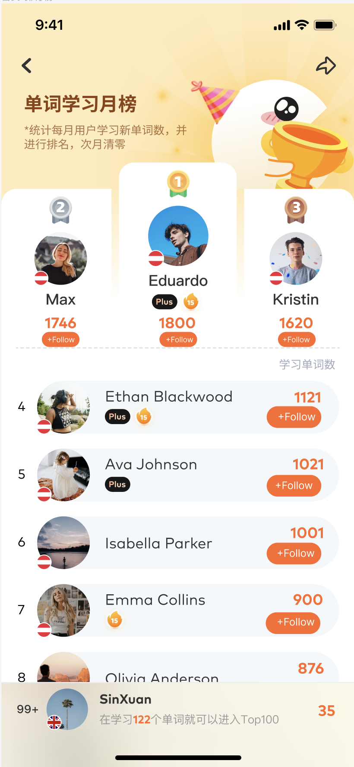
Task: Open Ava Johnson's avatar
Action: [63, 475]
